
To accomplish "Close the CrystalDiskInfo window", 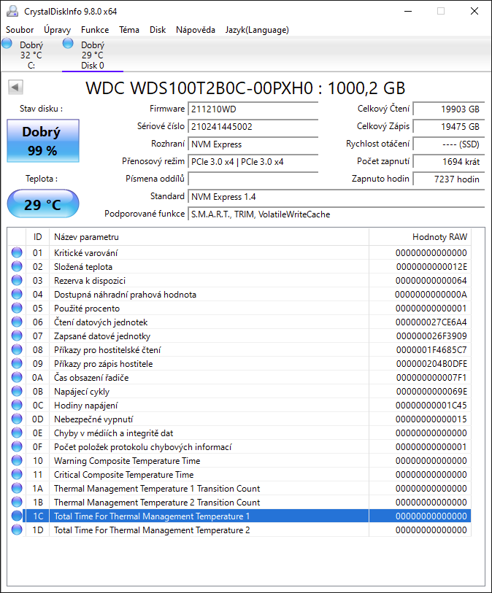I will coord(474,12).
